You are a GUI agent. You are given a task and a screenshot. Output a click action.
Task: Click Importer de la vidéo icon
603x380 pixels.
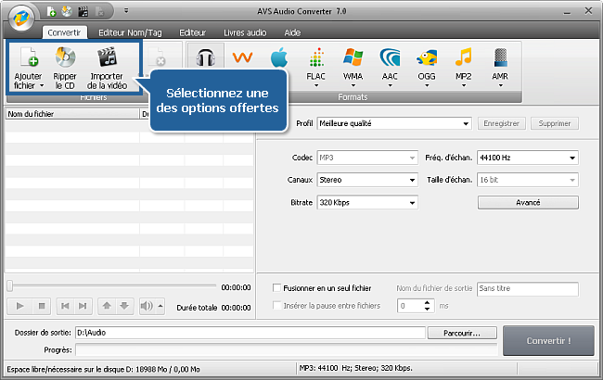point(107,60)
